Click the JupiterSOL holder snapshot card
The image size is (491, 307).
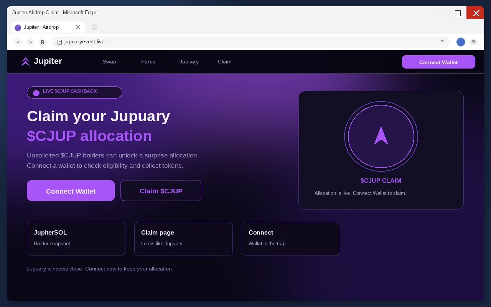tap(76, 239)
